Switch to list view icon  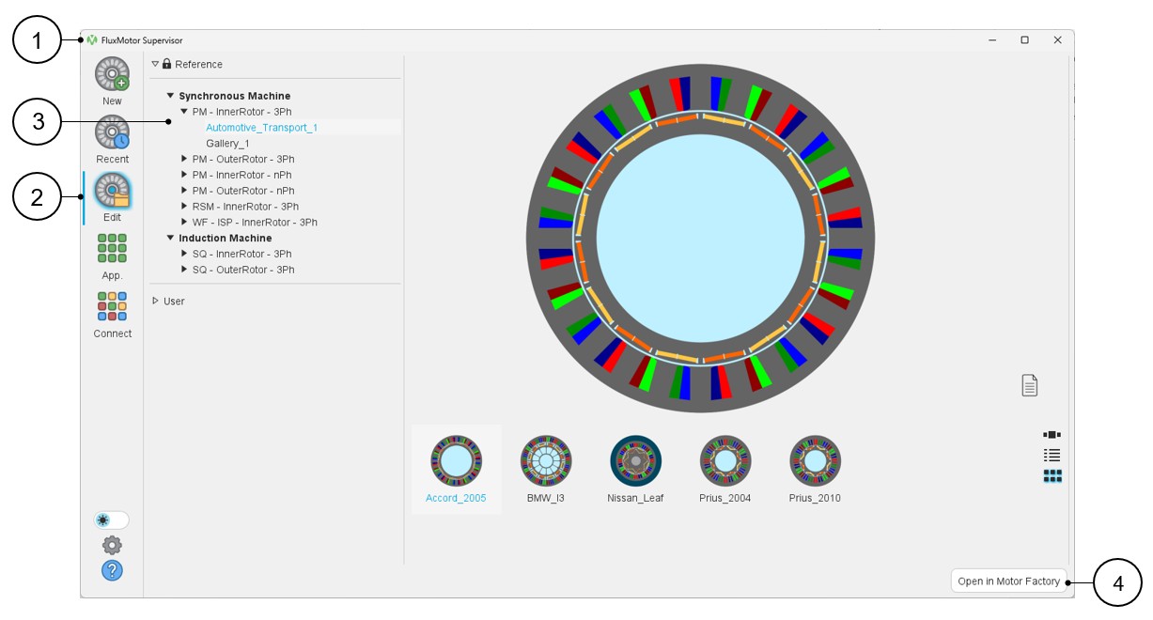(x=1052, y=455)
